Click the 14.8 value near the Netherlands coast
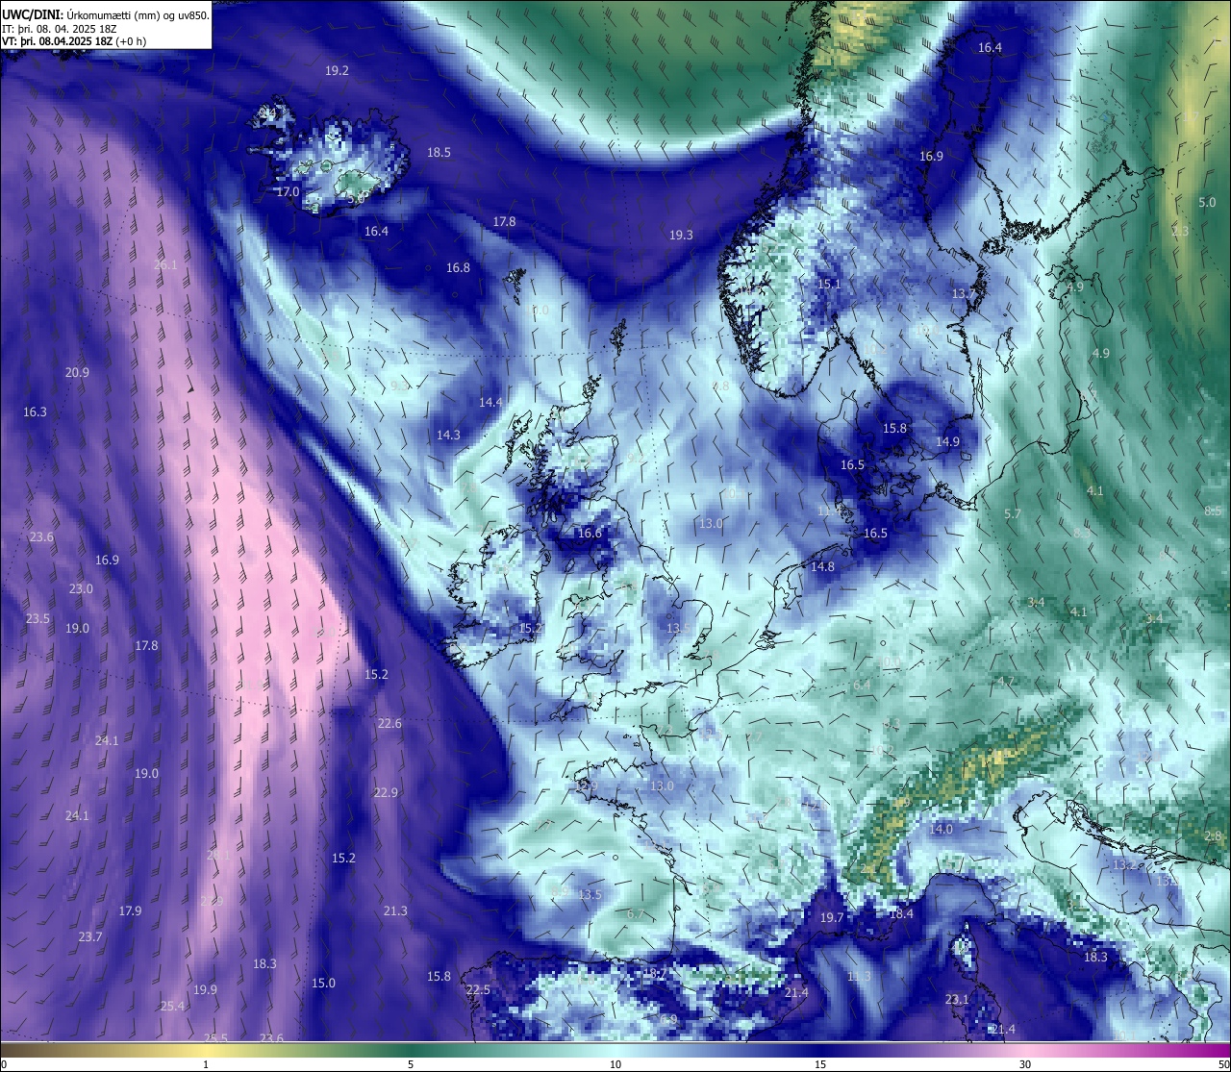The image size is (1231, 1072). pos(822,567)
